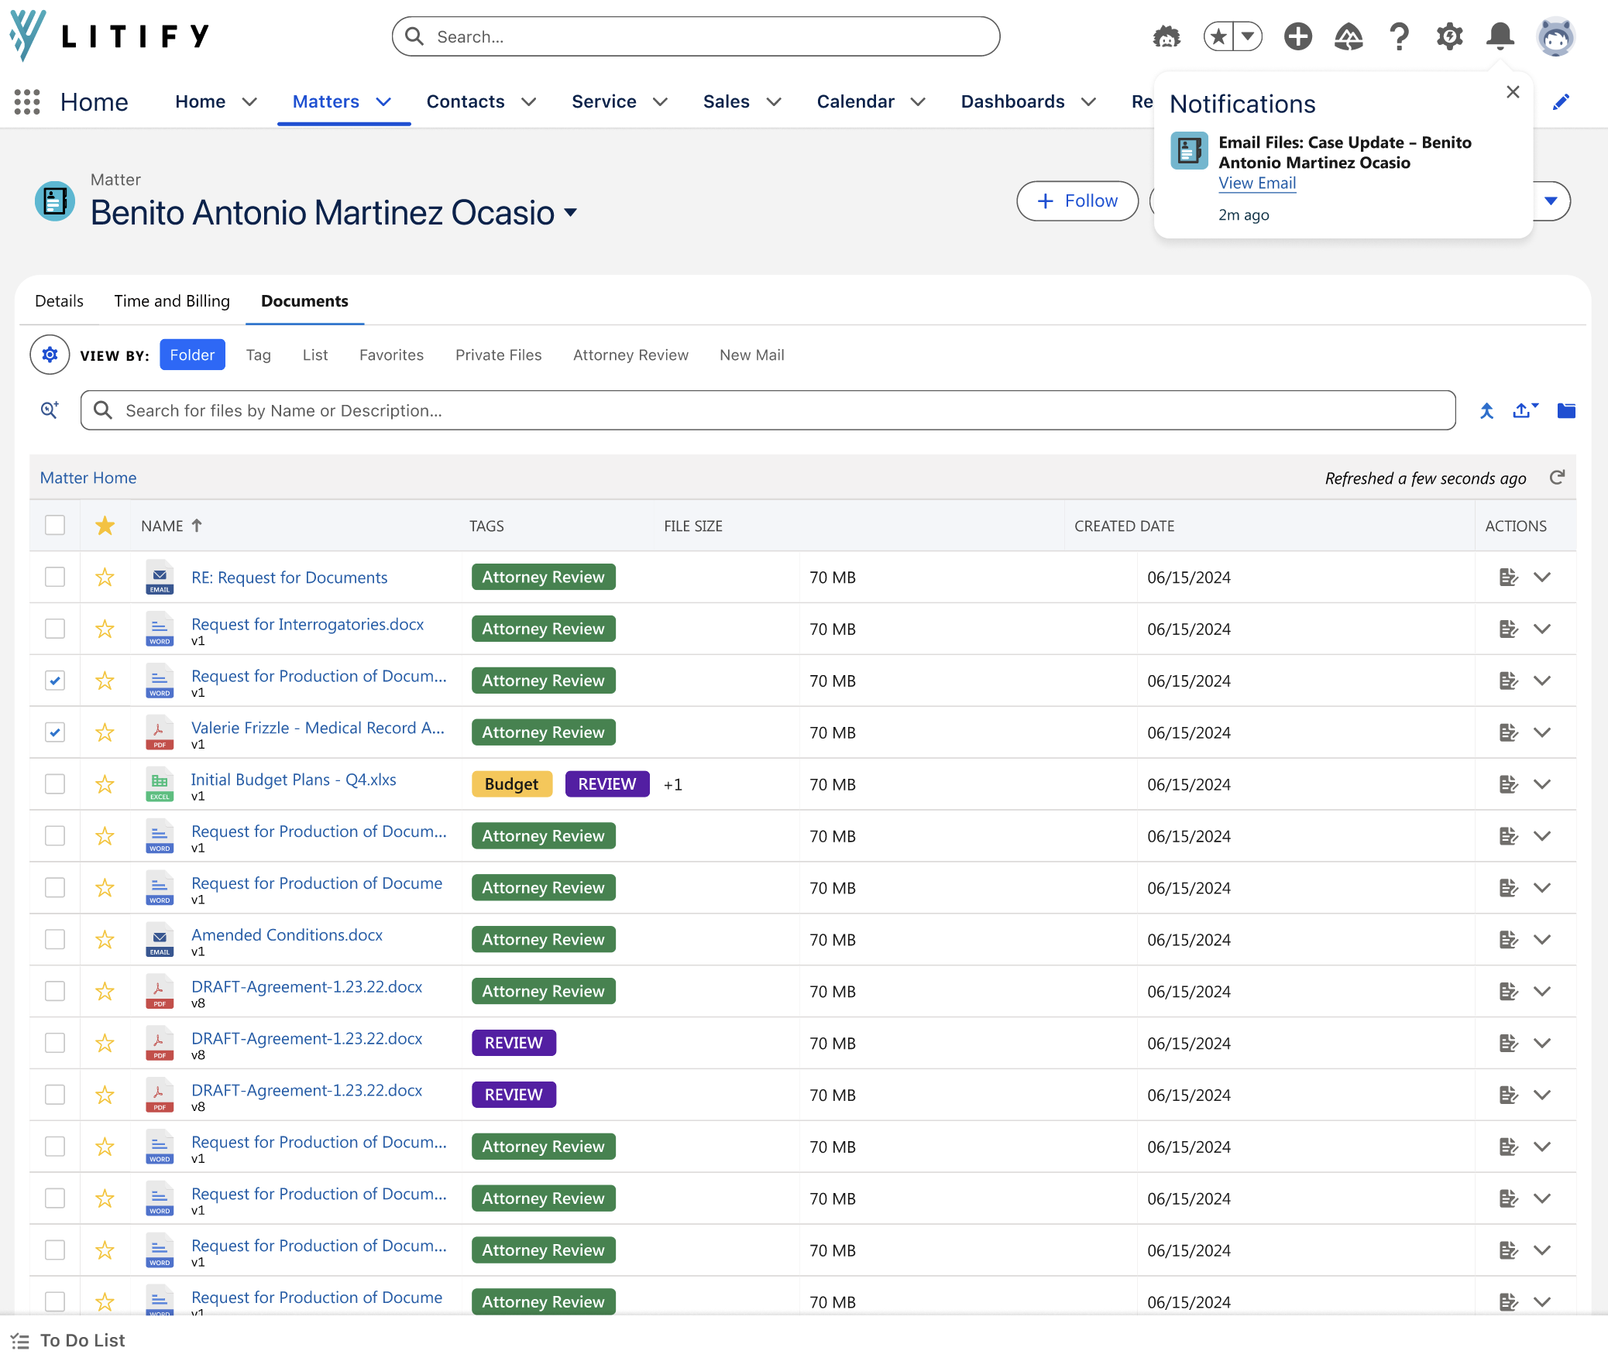Image resolution: width=1608 pixels, height=1361 pixels.
Task: Switch to the Time and Billing tab
Action: pos(172,301)
